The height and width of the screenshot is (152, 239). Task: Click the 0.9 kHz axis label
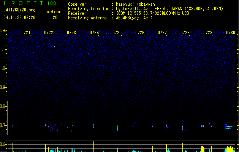[3, 87]
